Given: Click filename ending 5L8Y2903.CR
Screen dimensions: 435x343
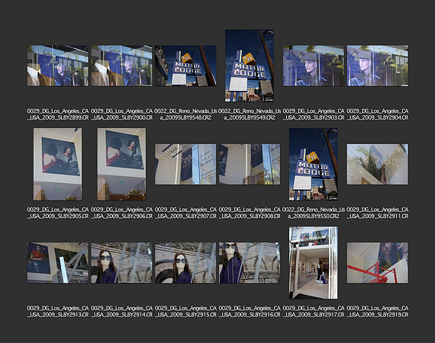Looking at the screenshot, I should [x=314, y=114].
